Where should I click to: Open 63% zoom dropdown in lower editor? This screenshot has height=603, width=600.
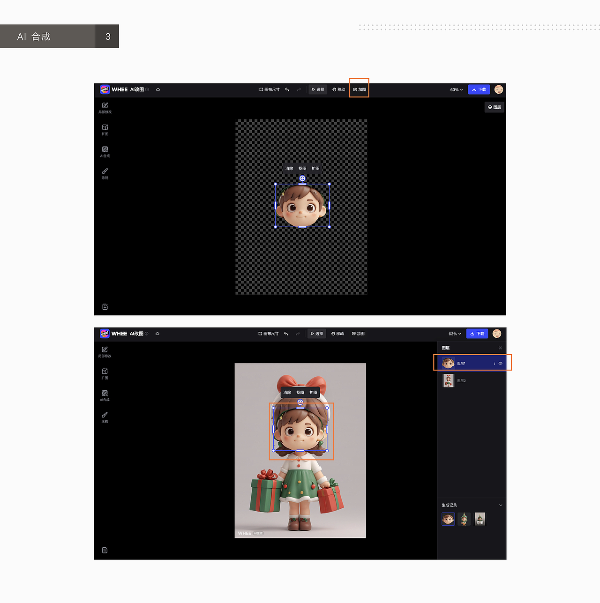(x=455, y=334)
